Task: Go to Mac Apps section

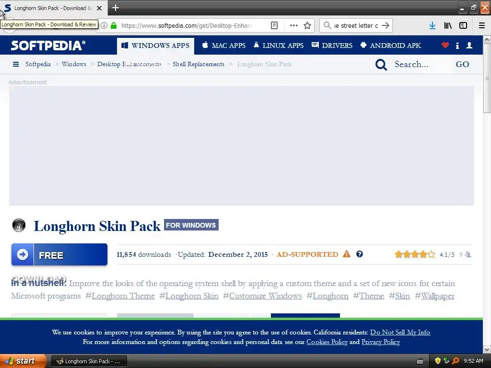Action: tap(223, 46)
